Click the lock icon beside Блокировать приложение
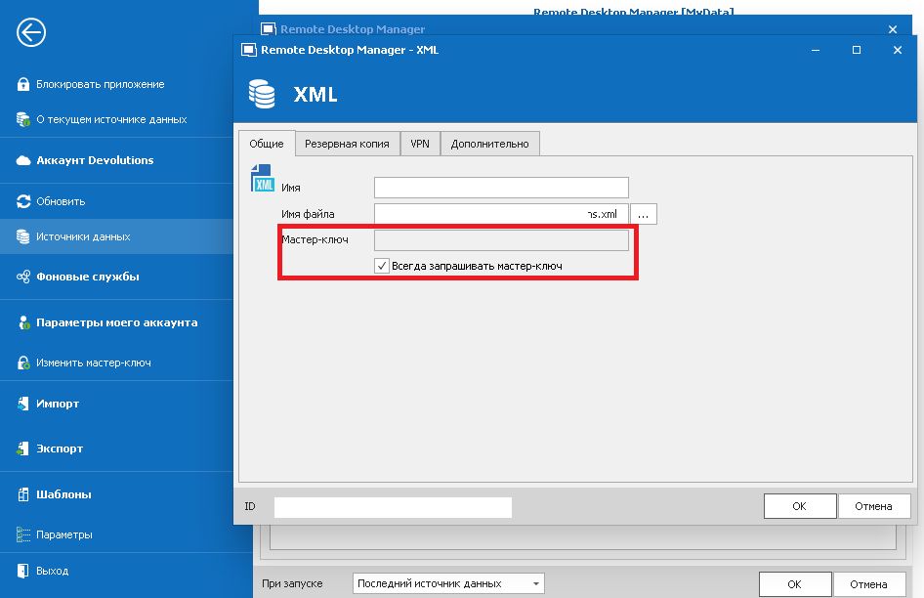This screenshot has height=598, width=924. (x=23, y=84)
